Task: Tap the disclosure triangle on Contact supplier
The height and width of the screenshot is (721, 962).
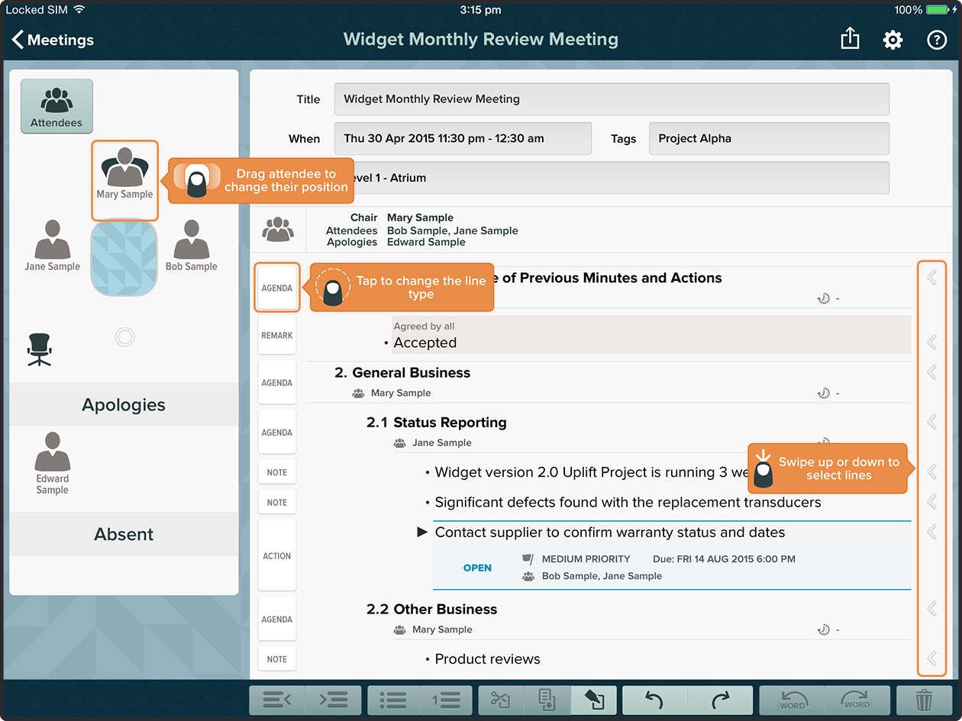Action: pos(422,533)
